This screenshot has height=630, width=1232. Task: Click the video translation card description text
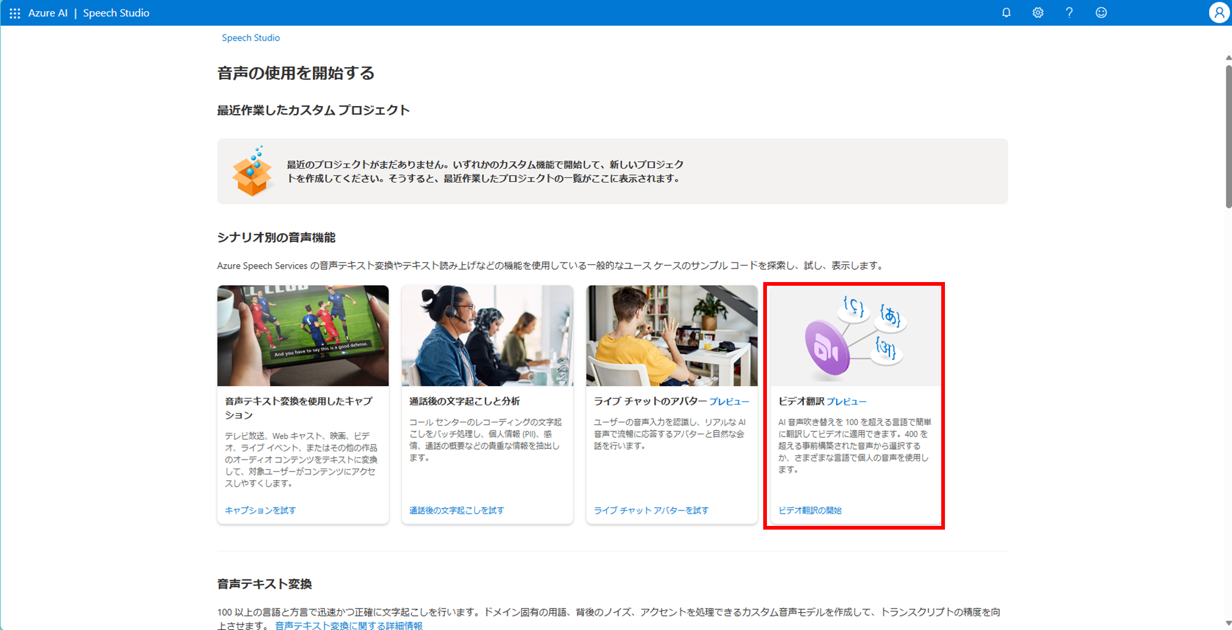(x=854, y=446)
